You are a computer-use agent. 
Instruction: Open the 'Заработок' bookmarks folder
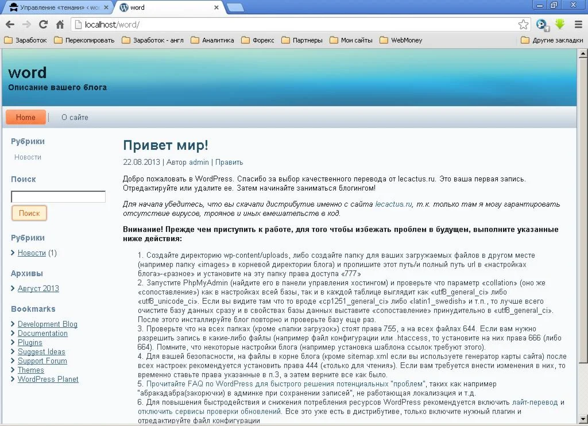coord(25,40)
